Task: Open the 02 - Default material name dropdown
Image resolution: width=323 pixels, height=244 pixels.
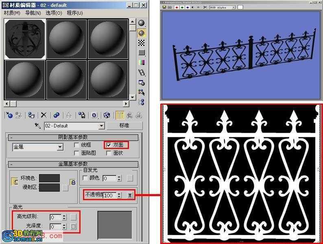Action: click(x=101, y=126)
